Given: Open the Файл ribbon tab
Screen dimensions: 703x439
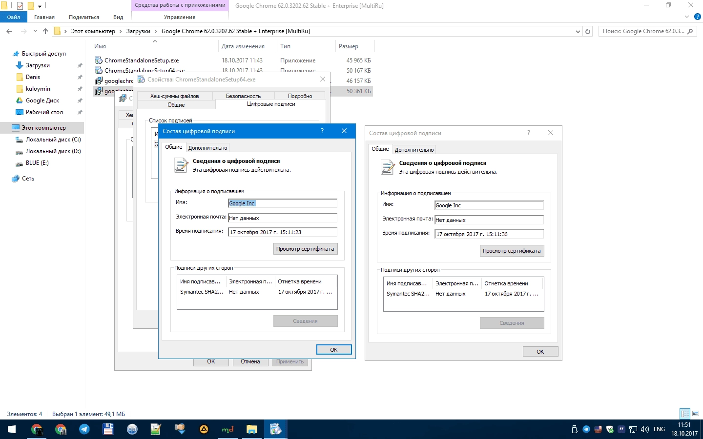Looking at the screenshot, I should click(14, 17).
